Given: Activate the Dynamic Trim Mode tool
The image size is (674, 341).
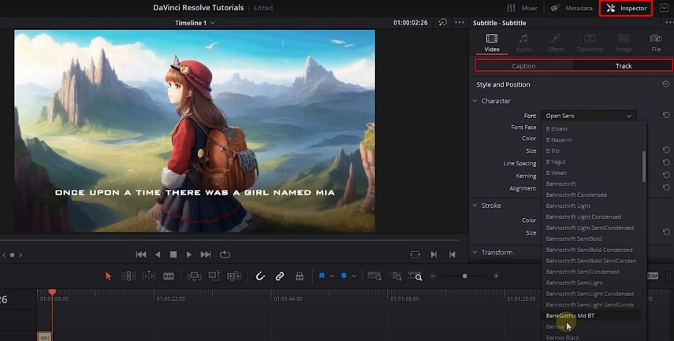Looking at the screenshot, I should coord(149,276).
